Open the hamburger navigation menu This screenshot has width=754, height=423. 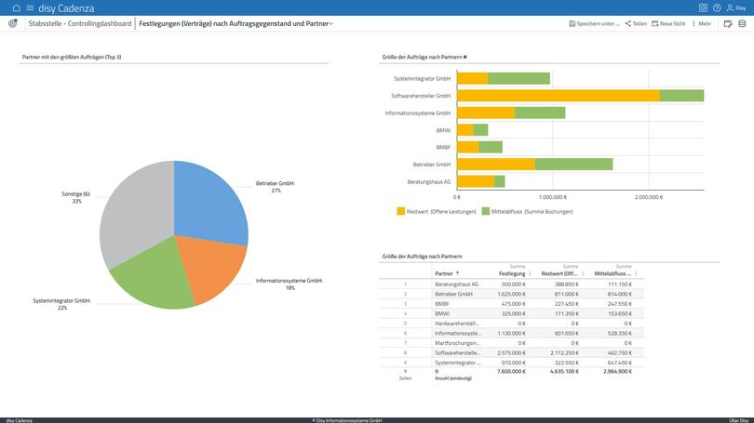tap(31, 7)
